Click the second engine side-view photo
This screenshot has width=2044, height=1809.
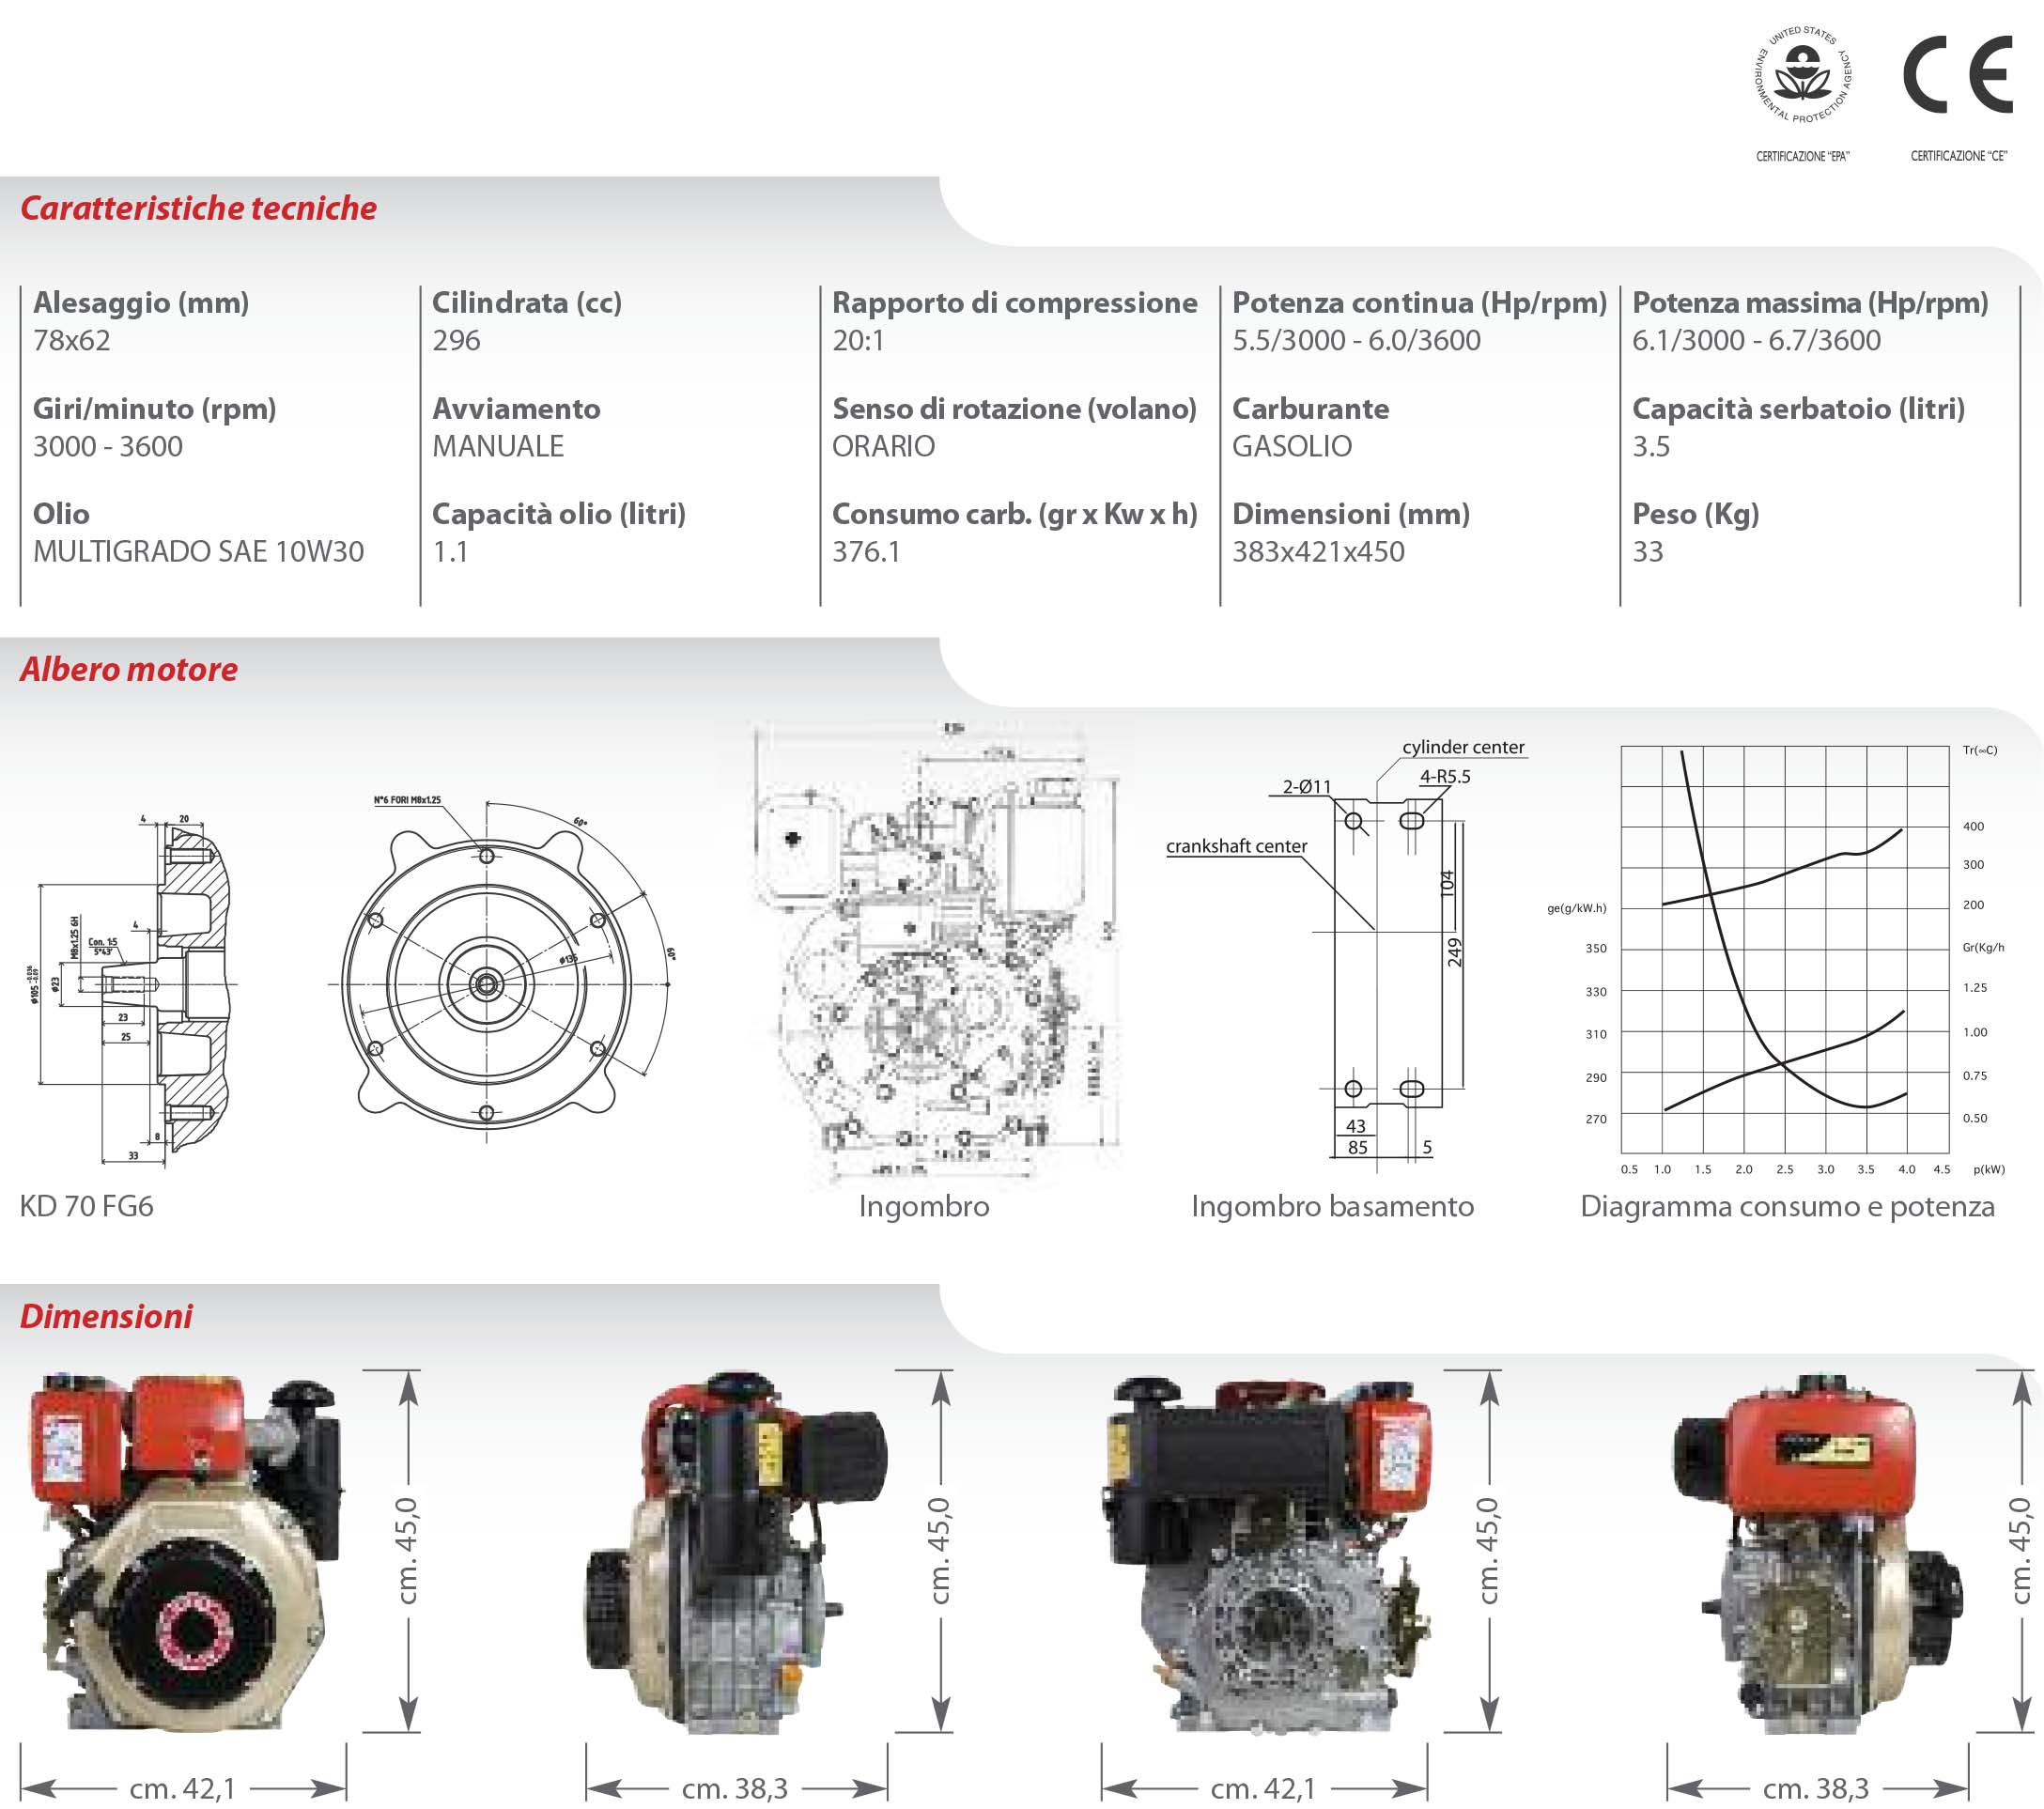(736, 1553)
